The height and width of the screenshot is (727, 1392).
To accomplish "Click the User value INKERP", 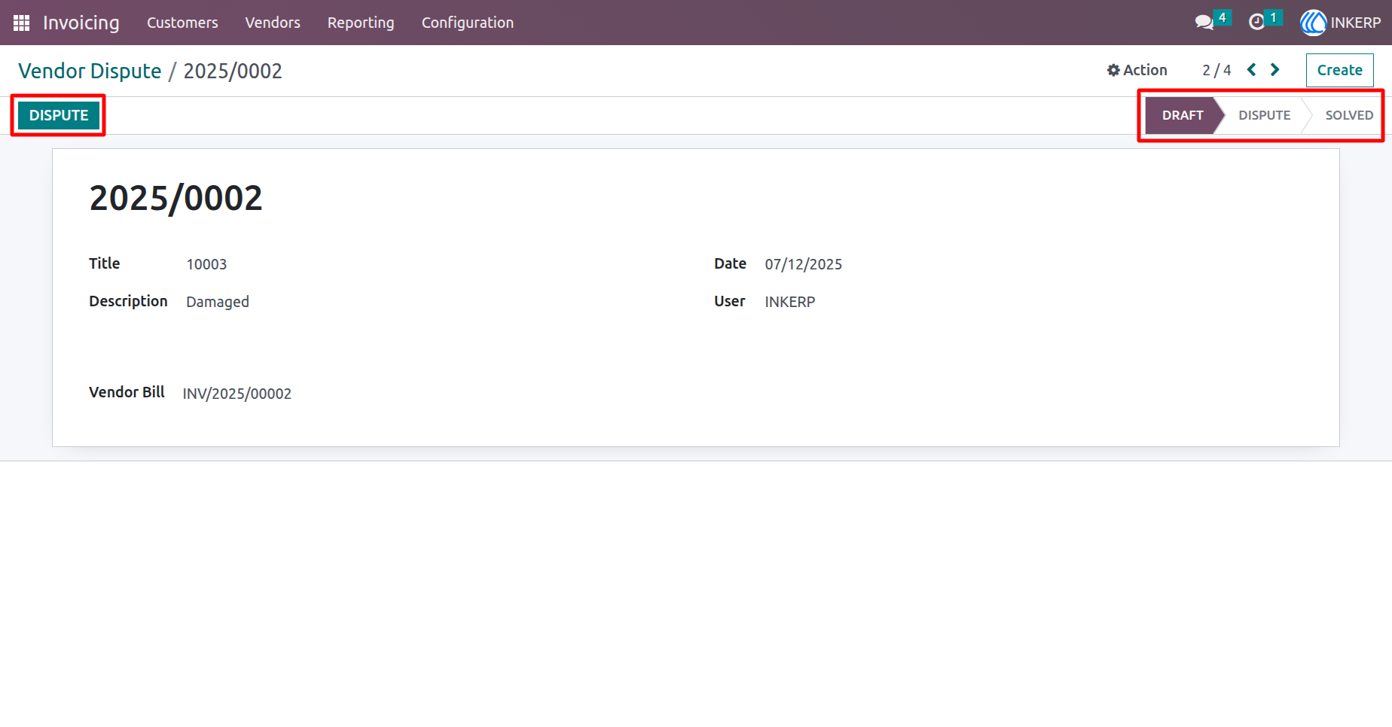I will coord(789,302).
